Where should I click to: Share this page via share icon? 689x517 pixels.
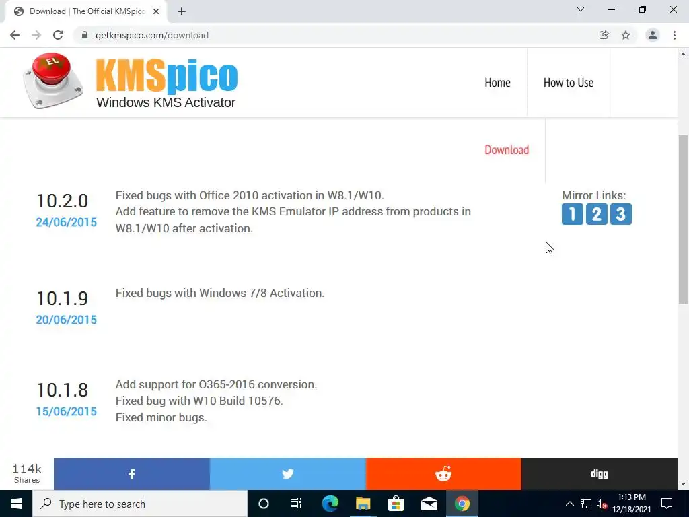tap(604, 35)
